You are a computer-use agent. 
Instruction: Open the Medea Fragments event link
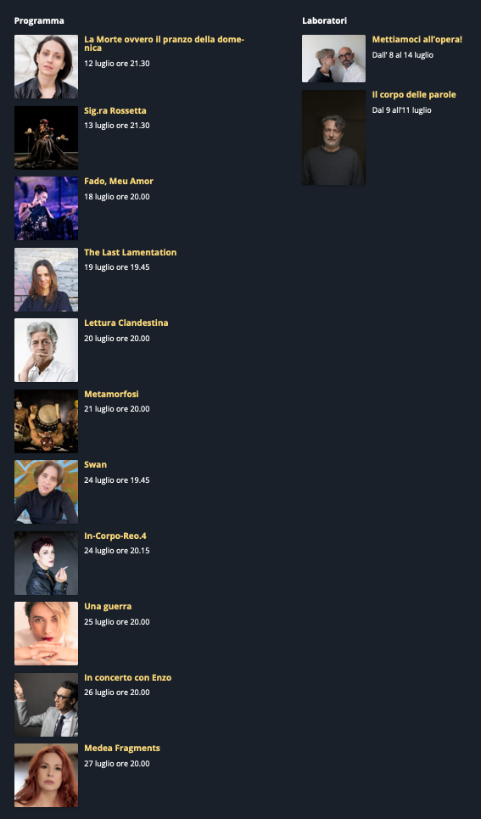[x=121, y=748]
